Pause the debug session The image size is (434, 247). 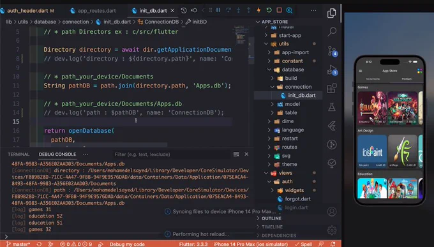click(218, 10)
